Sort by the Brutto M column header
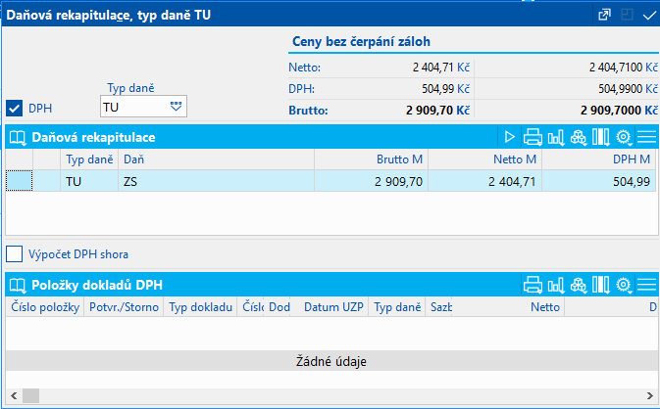This screenshot has width=660, height=409. coord(371,159)
